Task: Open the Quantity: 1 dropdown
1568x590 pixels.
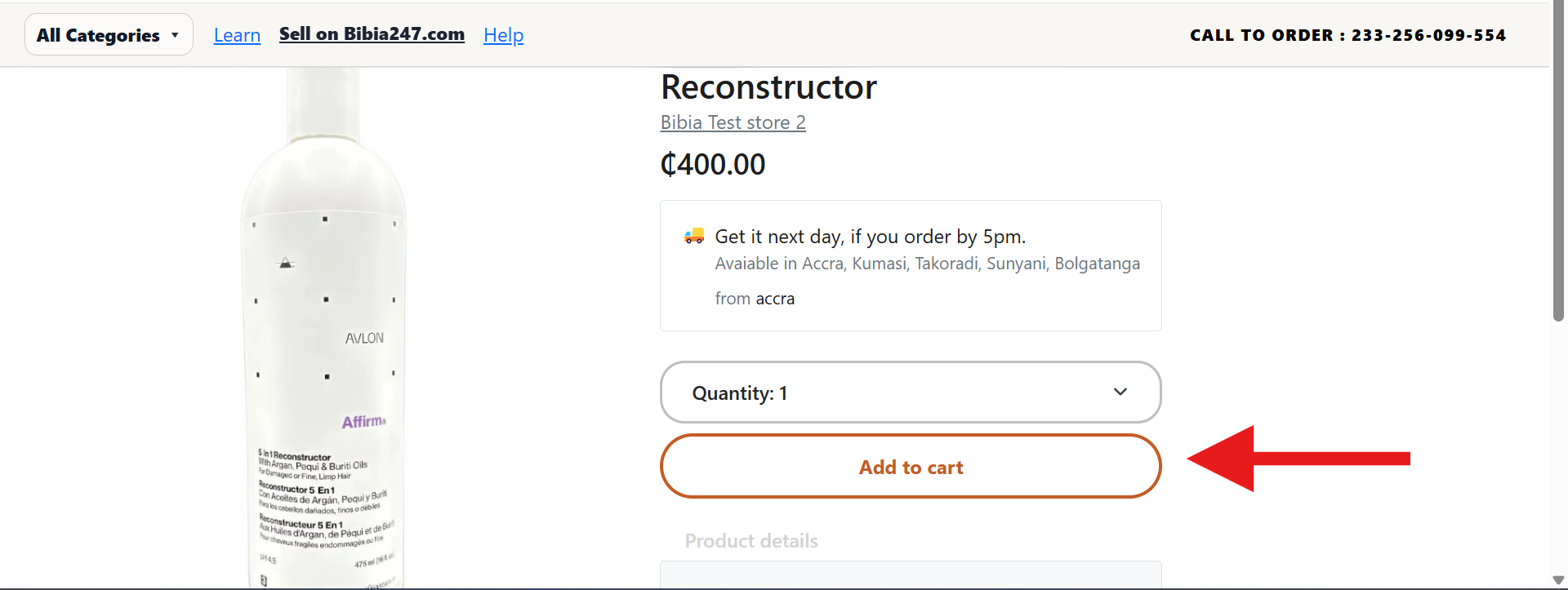Action: (x=910, y=393)
